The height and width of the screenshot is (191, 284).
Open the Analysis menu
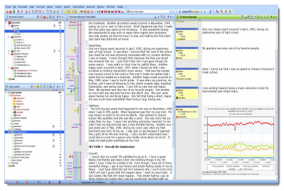click(67, 7)
